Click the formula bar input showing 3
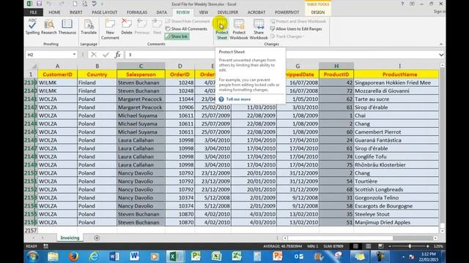Screen dimensions: 469x263 [x=281, y=55]
